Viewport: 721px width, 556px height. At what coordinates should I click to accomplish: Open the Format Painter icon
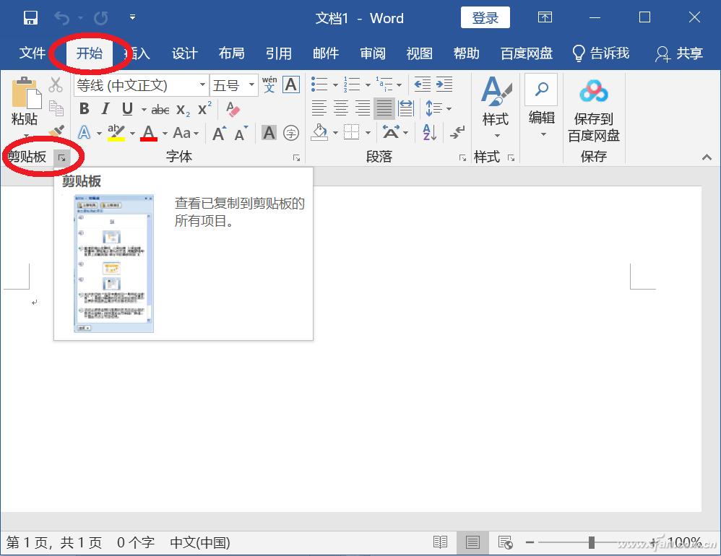(x=56, y=131)
